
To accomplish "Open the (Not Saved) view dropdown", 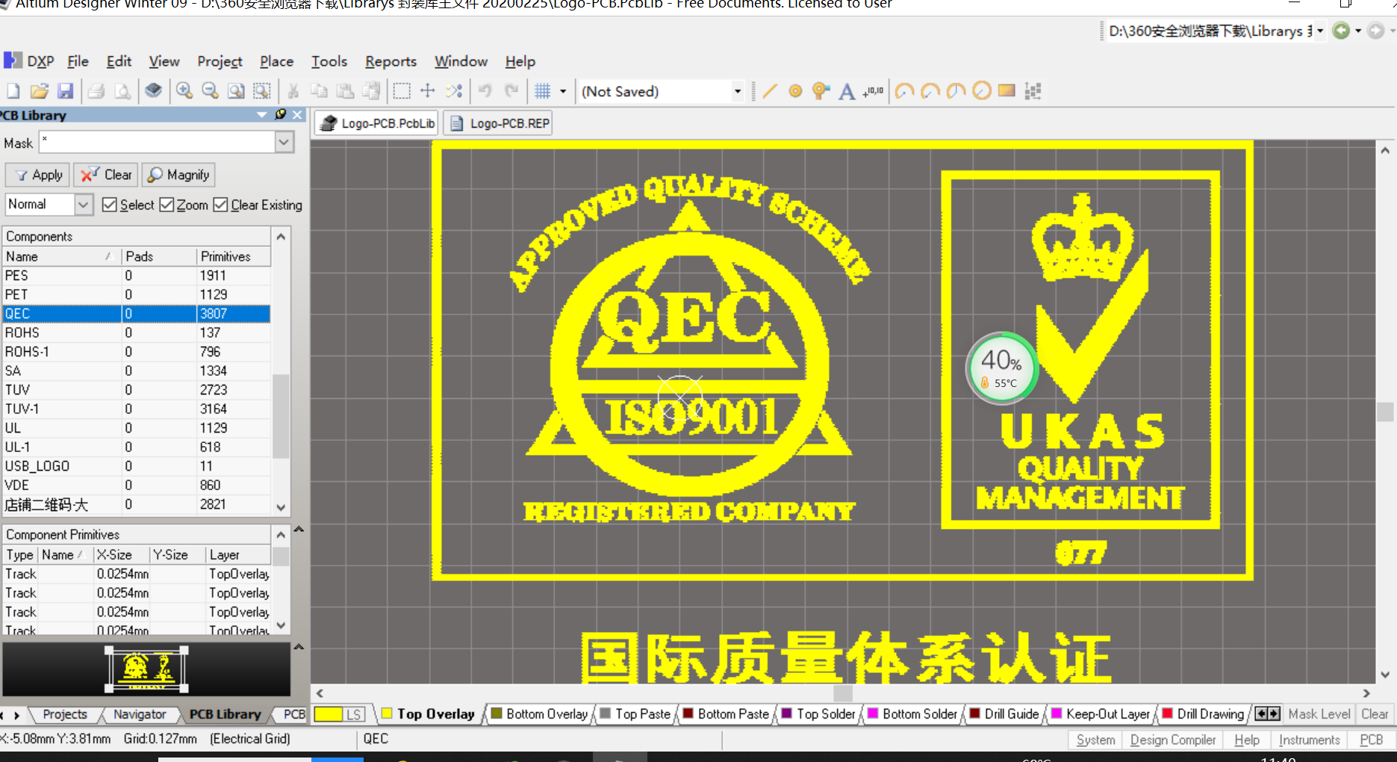I will coord(737,91).
